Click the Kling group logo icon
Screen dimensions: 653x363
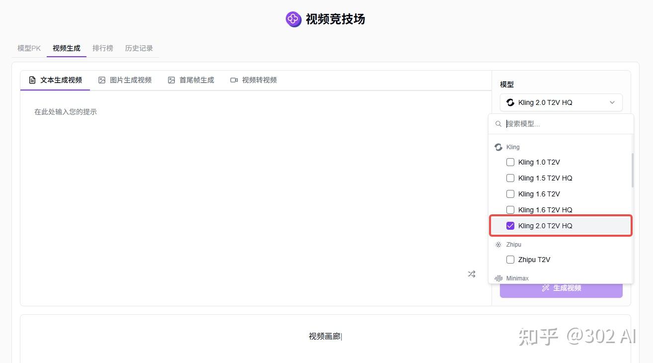[x=498, y=147]
